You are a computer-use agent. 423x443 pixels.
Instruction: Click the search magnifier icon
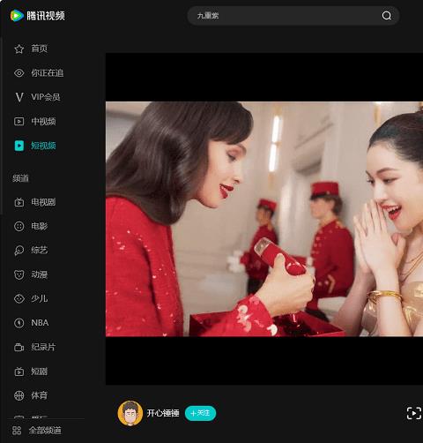(387, 16)
